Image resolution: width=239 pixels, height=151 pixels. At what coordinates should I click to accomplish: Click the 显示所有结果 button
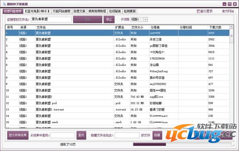click(18, 135)
